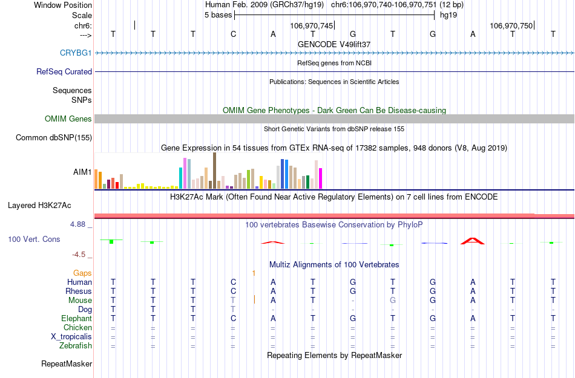Image resolution: width=575 pixels, height=378 pixels.
Task: Click the Layered H3K27Ac track label
Action: click(x=39, y=205)
